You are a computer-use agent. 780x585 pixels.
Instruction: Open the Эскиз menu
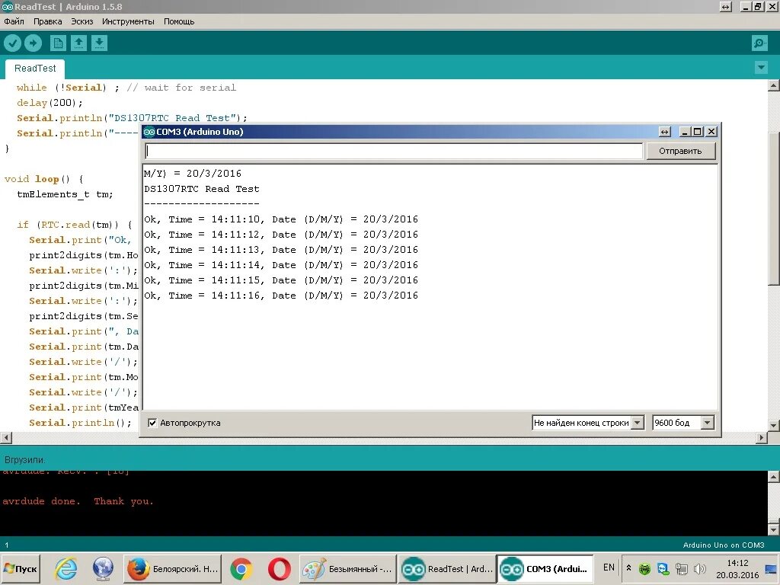(x=82, y=21)
